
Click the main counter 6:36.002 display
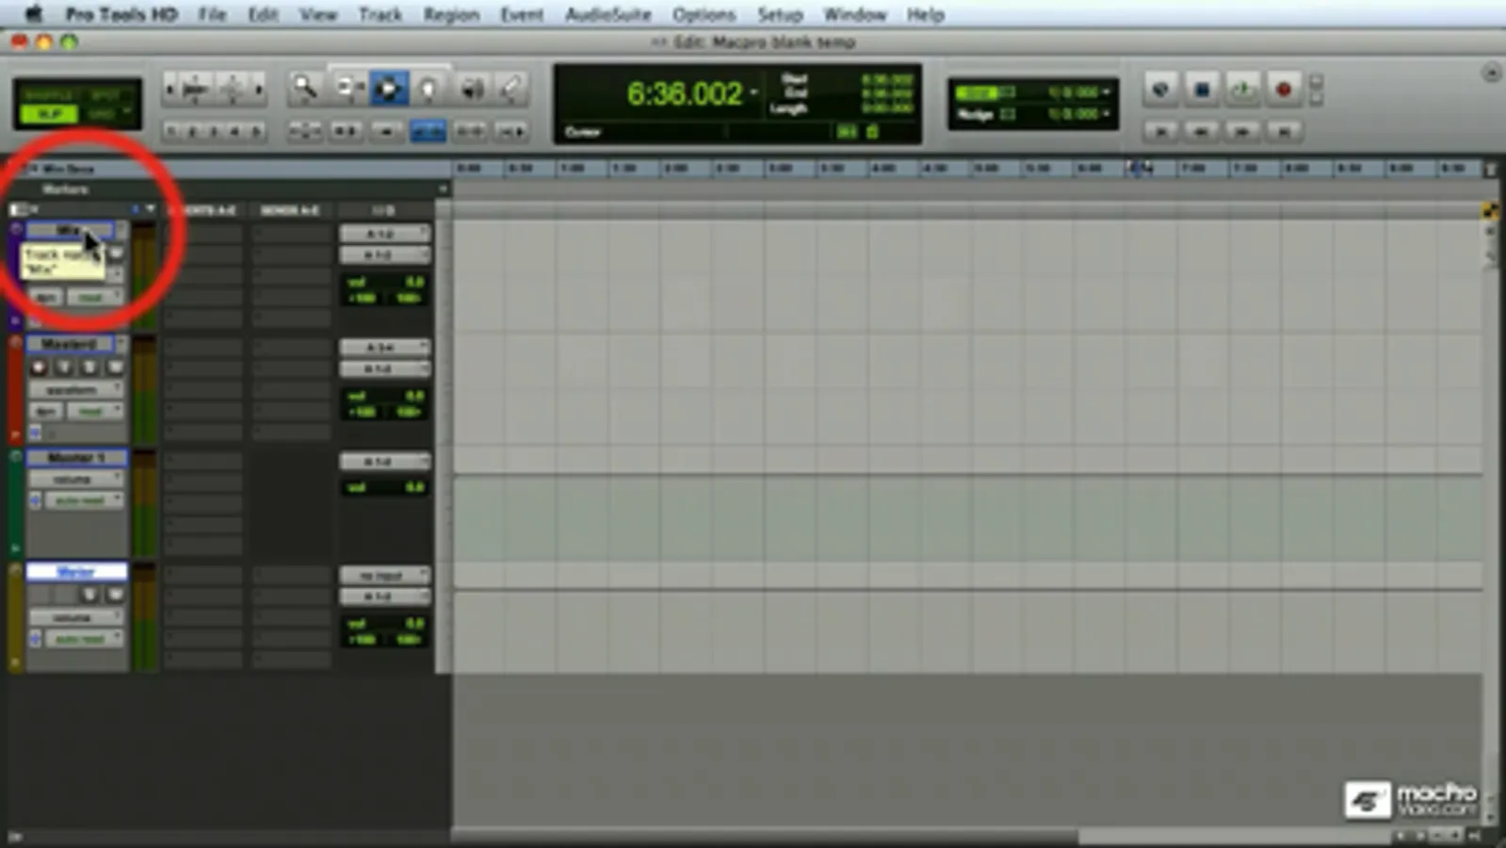click(684, 93)
